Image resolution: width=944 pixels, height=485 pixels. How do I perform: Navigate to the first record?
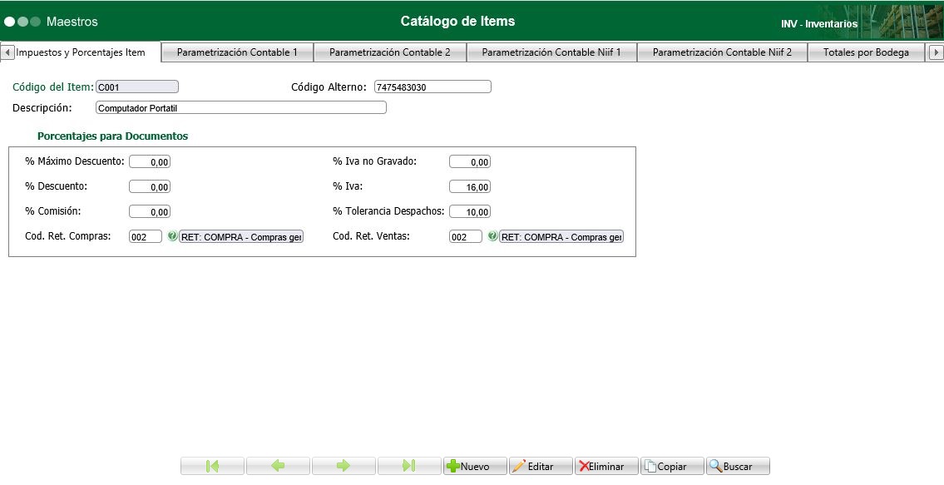click(x=212, y=465)
